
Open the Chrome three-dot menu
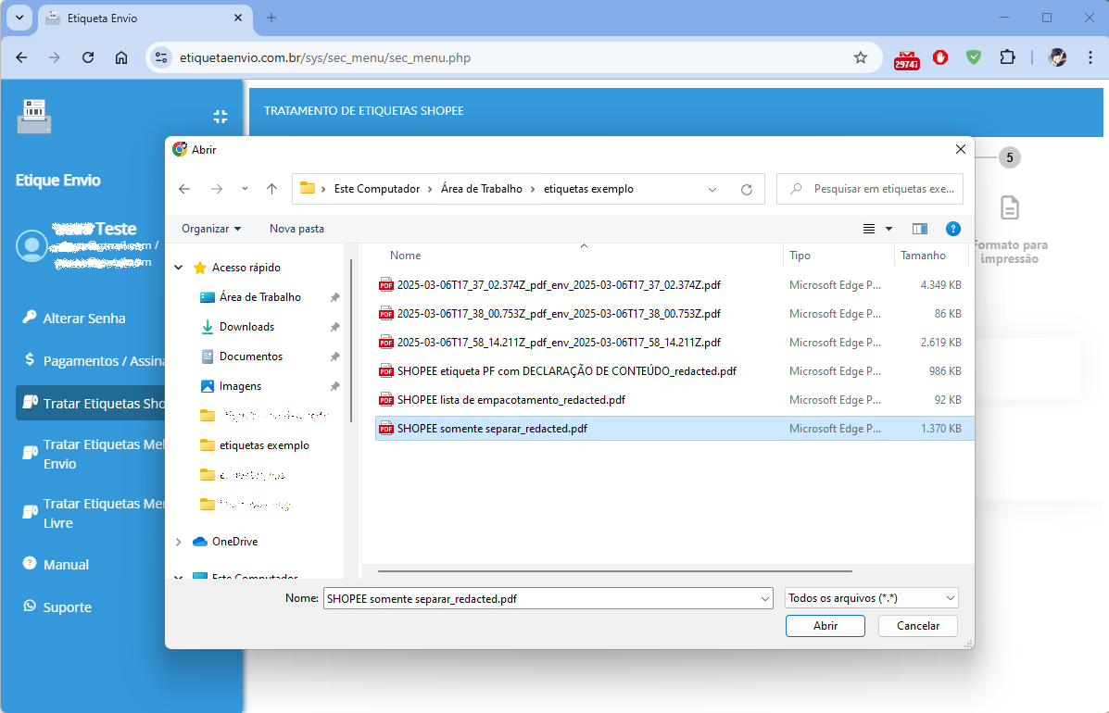1090,58
